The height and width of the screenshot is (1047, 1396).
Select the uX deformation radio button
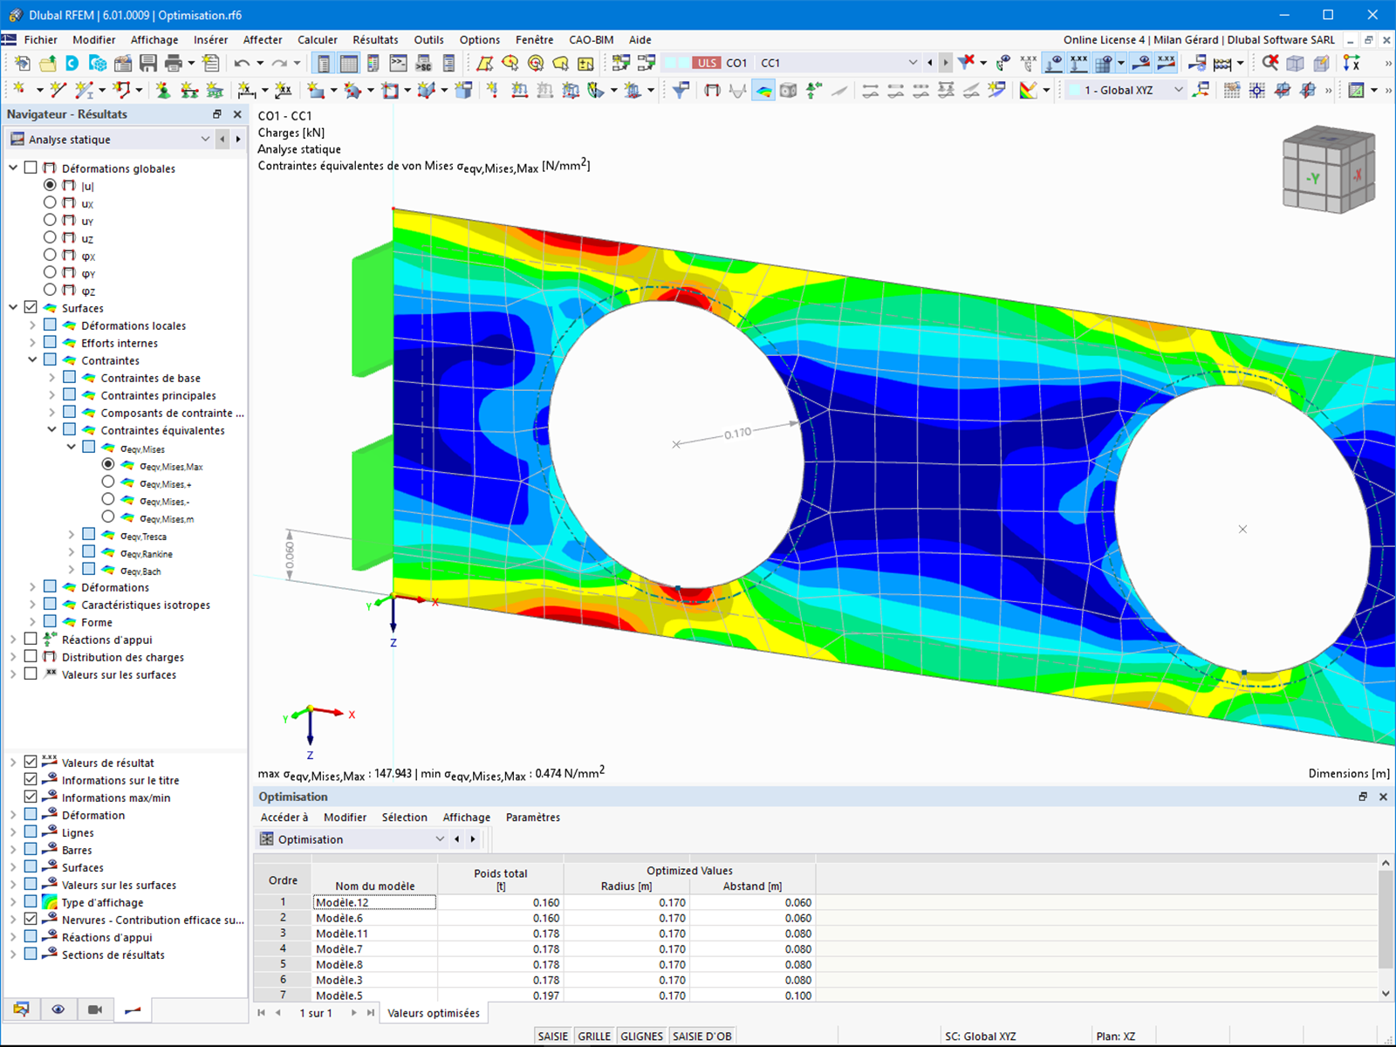pyautogui.click(x=50, y=202)
